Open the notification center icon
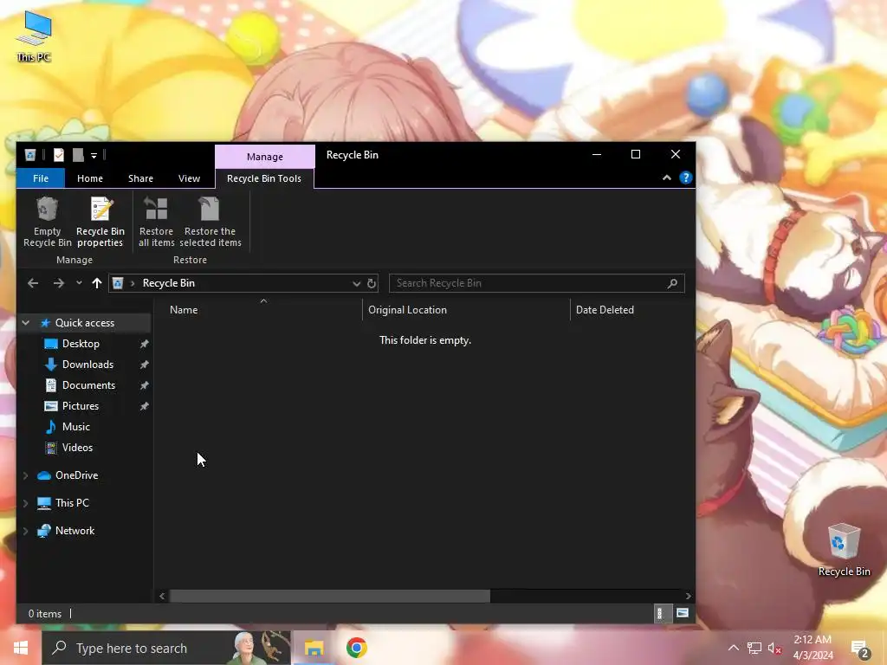Image resolution: width=887 pixels, height=665 pixels. [860, 649]
